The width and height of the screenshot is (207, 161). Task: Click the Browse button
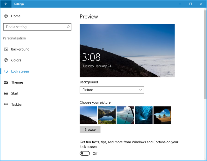tap(90, 129)
